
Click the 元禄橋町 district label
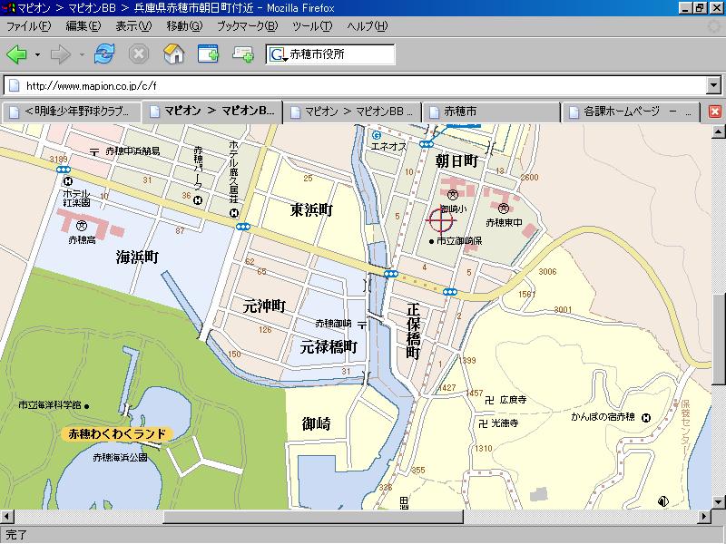click(x=329, y=346)
